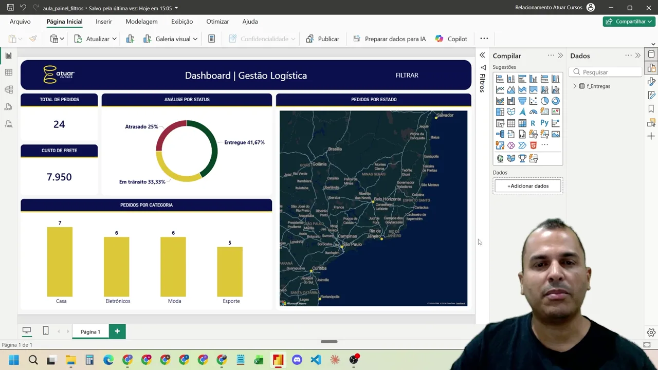658x370 pixels.
Task: Undo the last action
Action: click(x=23, y=8)
